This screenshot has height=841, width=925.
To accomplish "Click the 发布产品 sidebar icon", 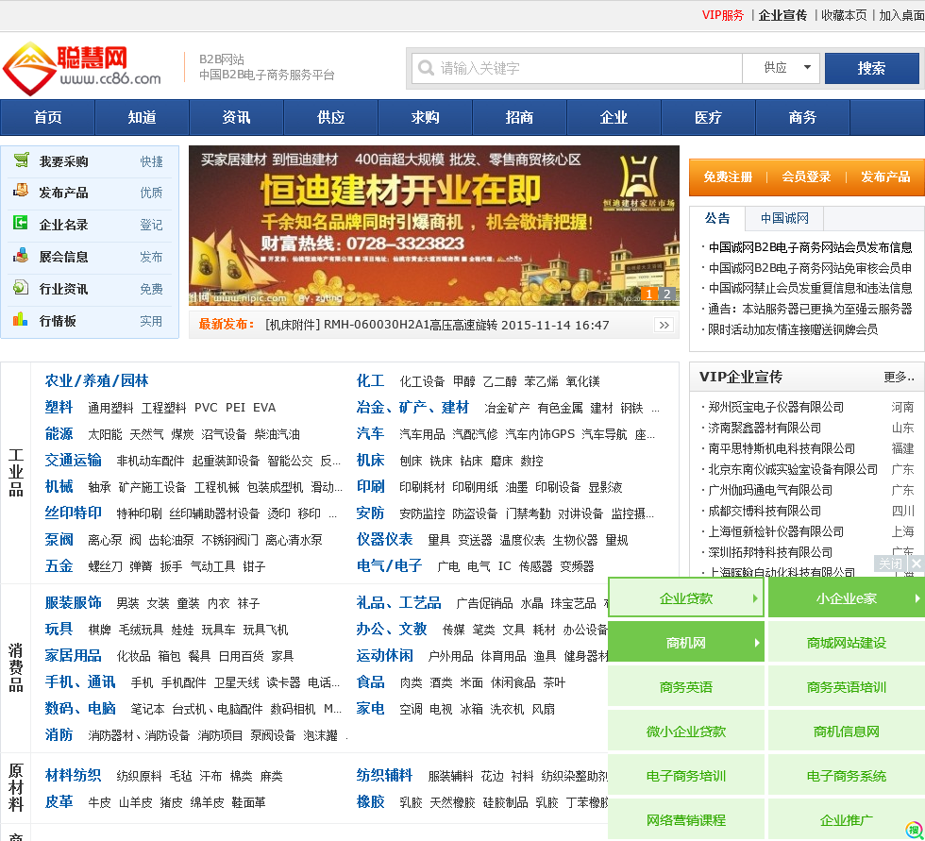I will coord(21,191).
